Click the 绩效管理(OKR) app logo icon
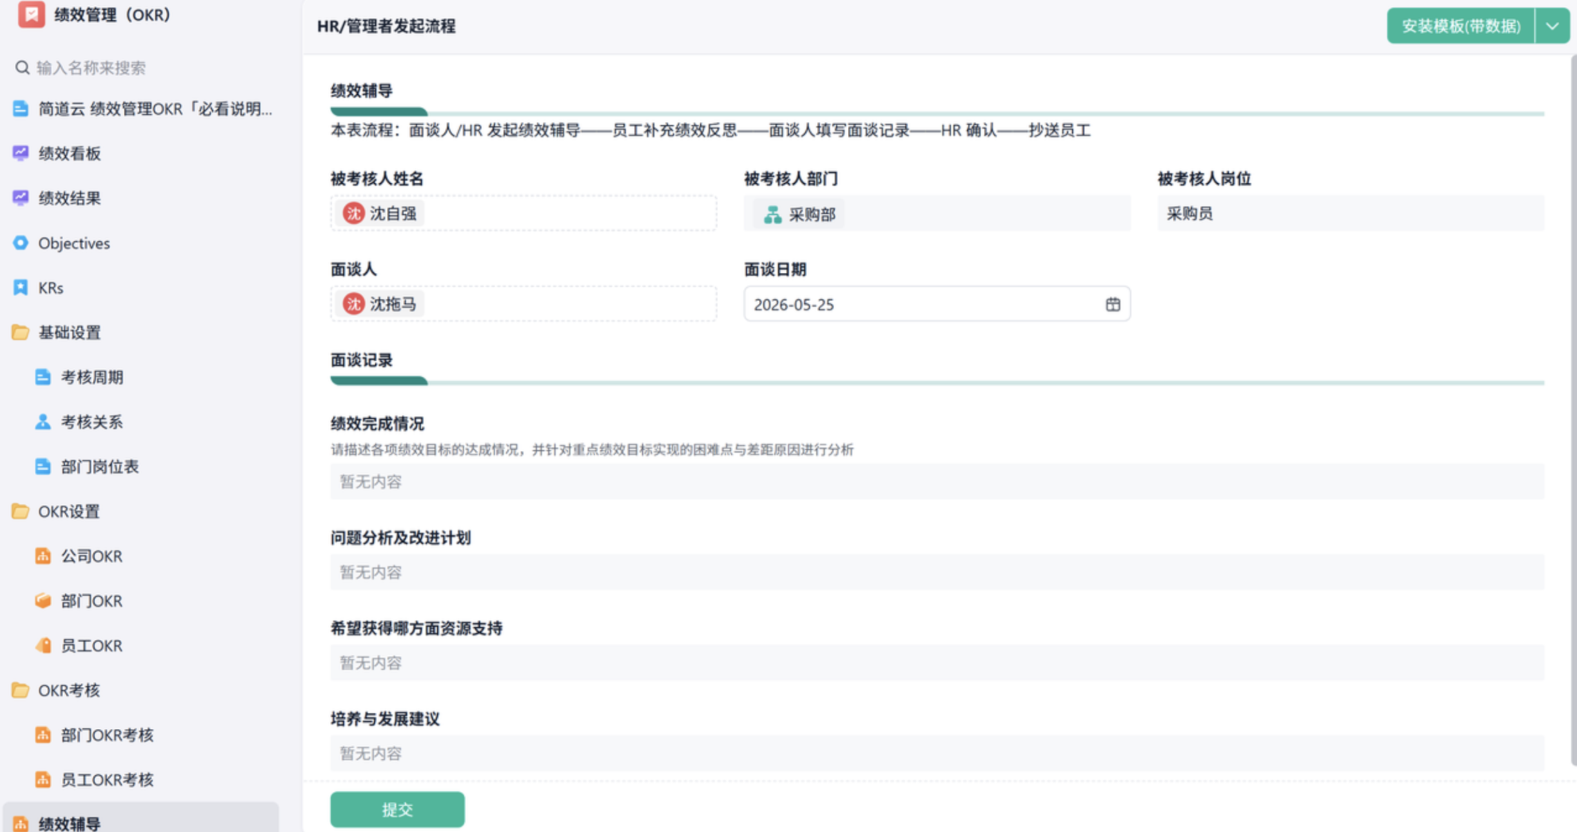The width and height of the screenshot is (1577, 832). pos(31,13)
